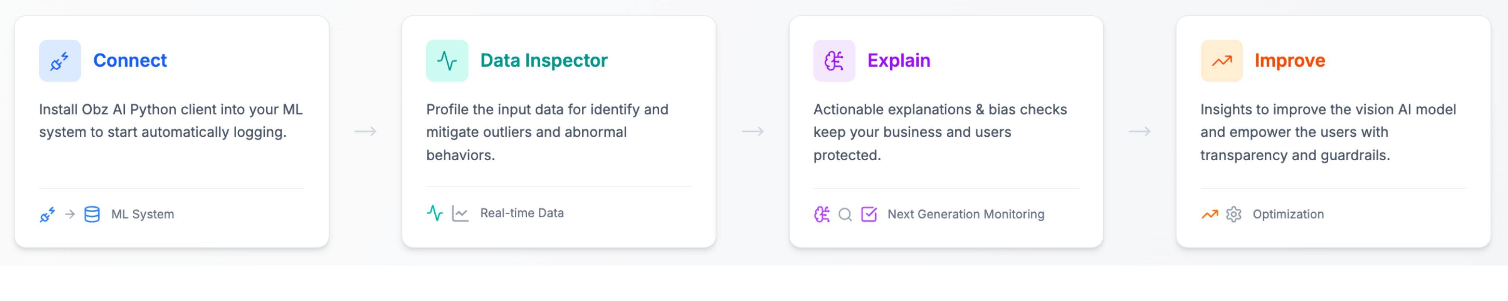Viewport: 1508px width, 301px height.
Task: Click the green pulse icon beside Data Inspector
Action: [x=447, y=61]
